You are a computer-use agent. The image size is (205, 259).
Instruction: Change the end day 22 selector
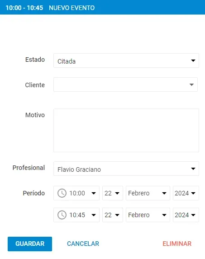[113, 215]
